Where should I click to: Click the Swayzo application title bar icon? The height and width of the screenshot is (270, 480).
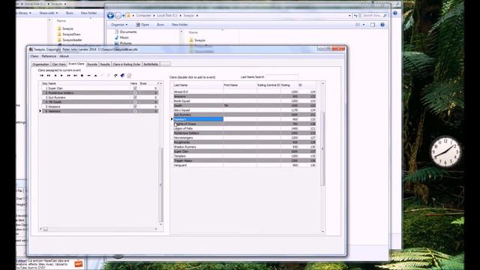31,49
